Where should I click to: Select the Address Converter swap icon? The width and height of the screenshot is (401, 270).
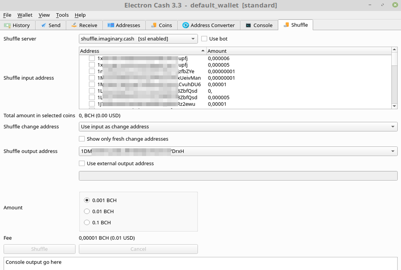click(x=185, y=25)
